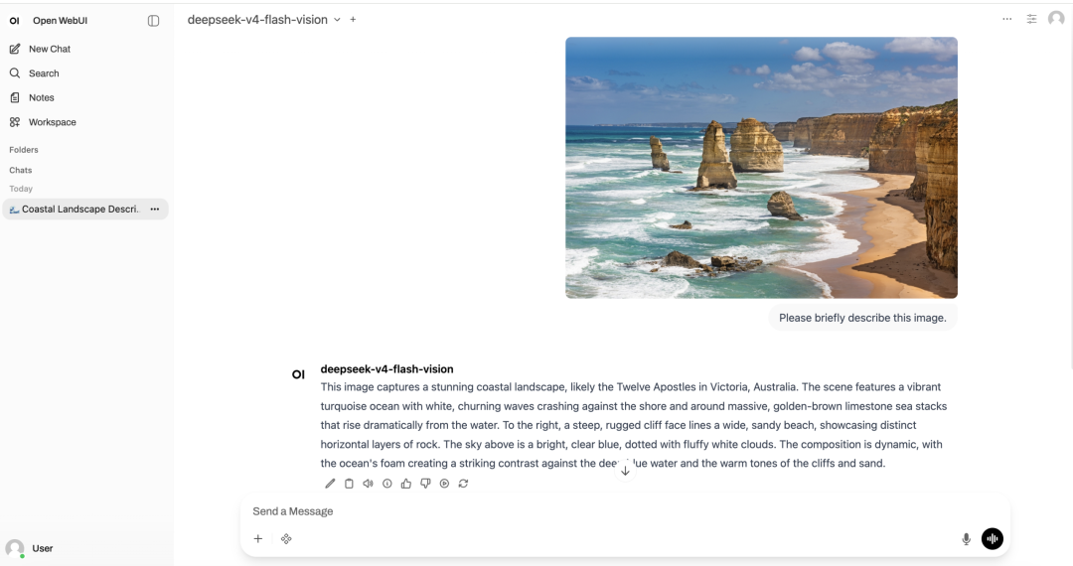
Task: Open the attachment plus menu in input
Action: [x=258, y=538]
